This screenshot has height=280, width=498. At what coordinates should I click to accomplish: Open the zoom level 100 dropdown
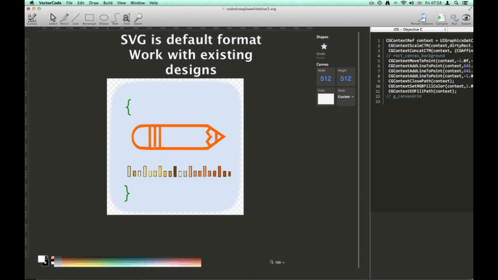pos(277,262)
